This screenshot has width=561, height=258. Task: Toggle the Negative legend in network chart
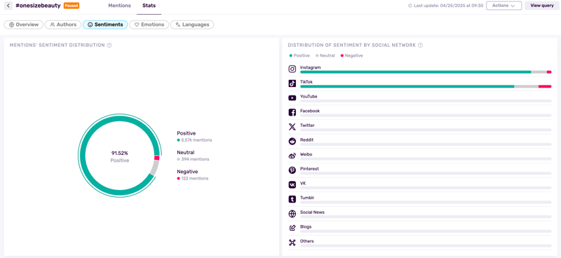351,55
